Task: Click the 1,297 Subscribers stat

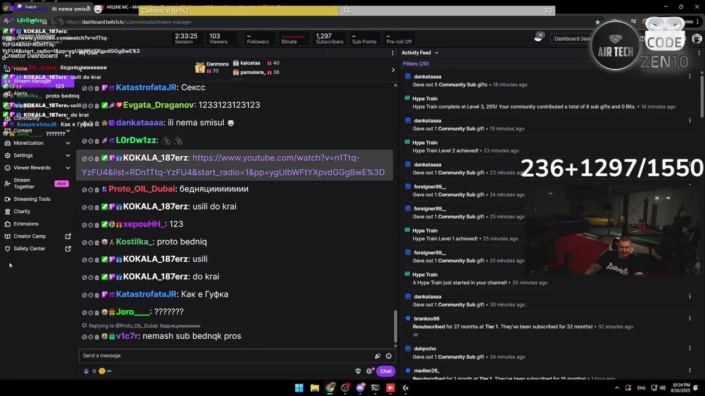Action: [x=329, y=38]
